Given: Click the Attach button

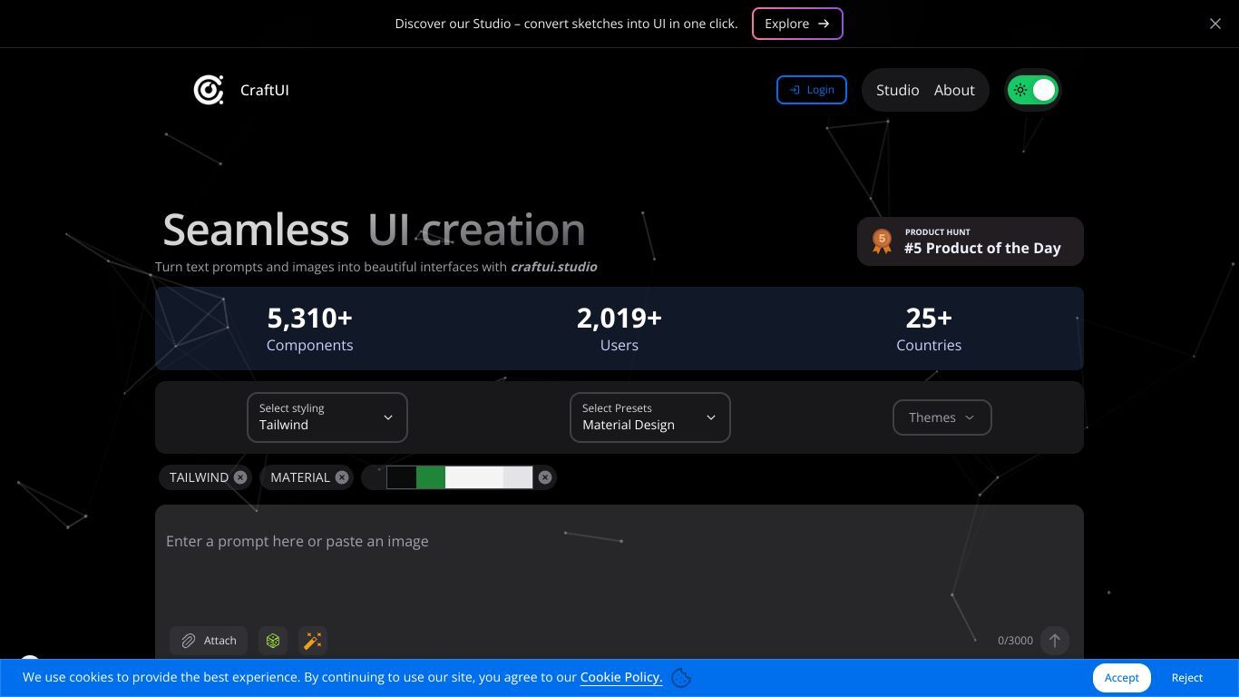Looking at the screenshot, I should [209, 641].
